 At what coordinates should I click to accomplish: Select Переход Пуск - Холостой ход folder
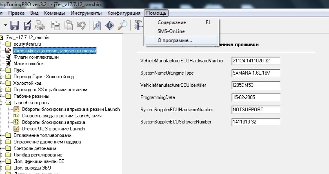click(x=44, y=77)
